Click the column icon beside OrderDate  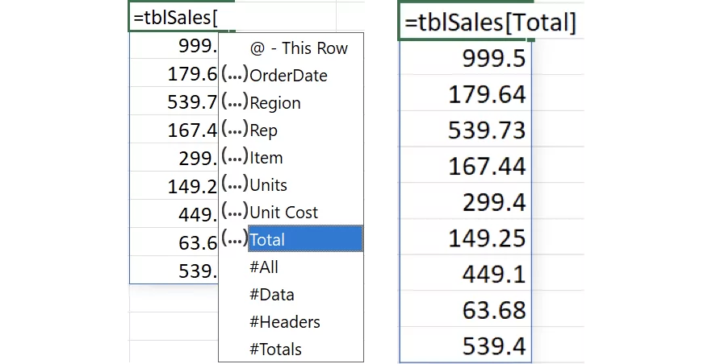[234, 76]
